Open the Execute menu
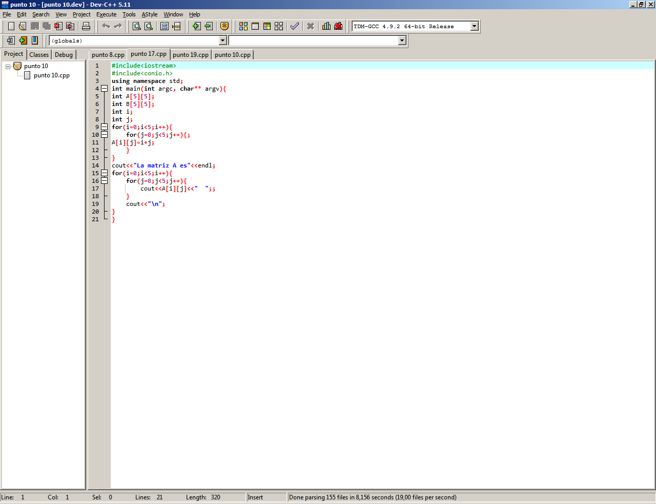656x504 pixels. tap(106, 14)
